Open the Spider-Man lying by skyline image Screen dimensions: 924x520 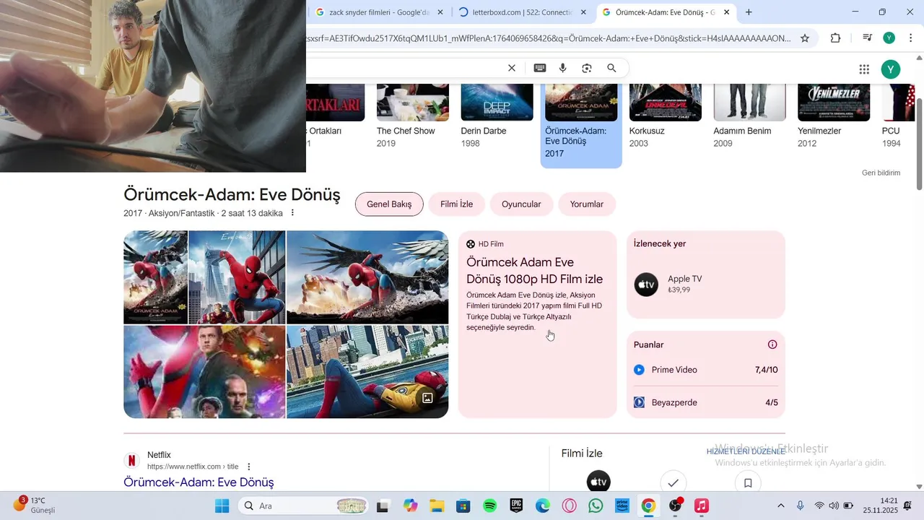(367, 372)
